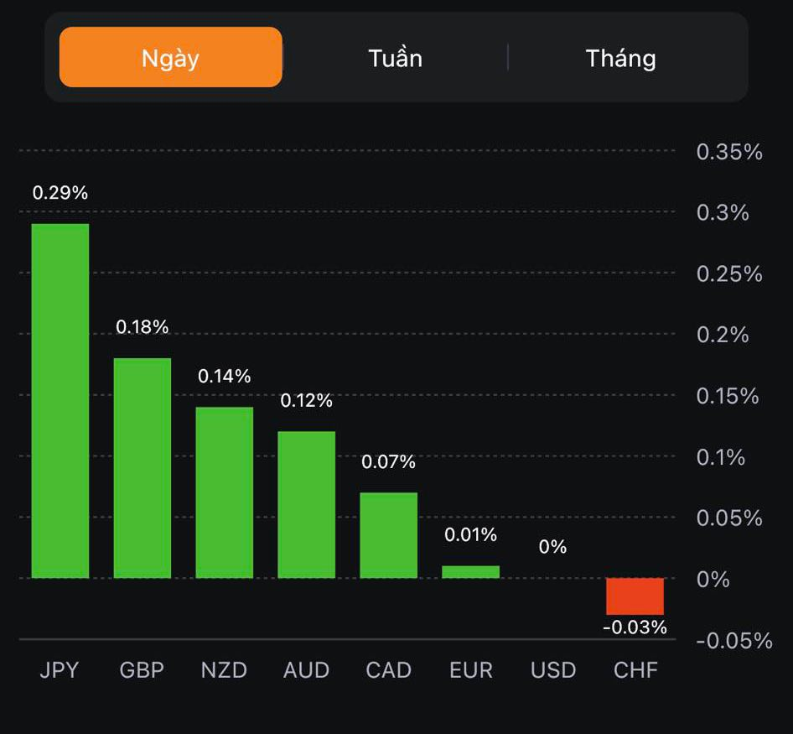Tap the red CHF bar
Viewport: 793px width, 734px height.
(635, 596)
